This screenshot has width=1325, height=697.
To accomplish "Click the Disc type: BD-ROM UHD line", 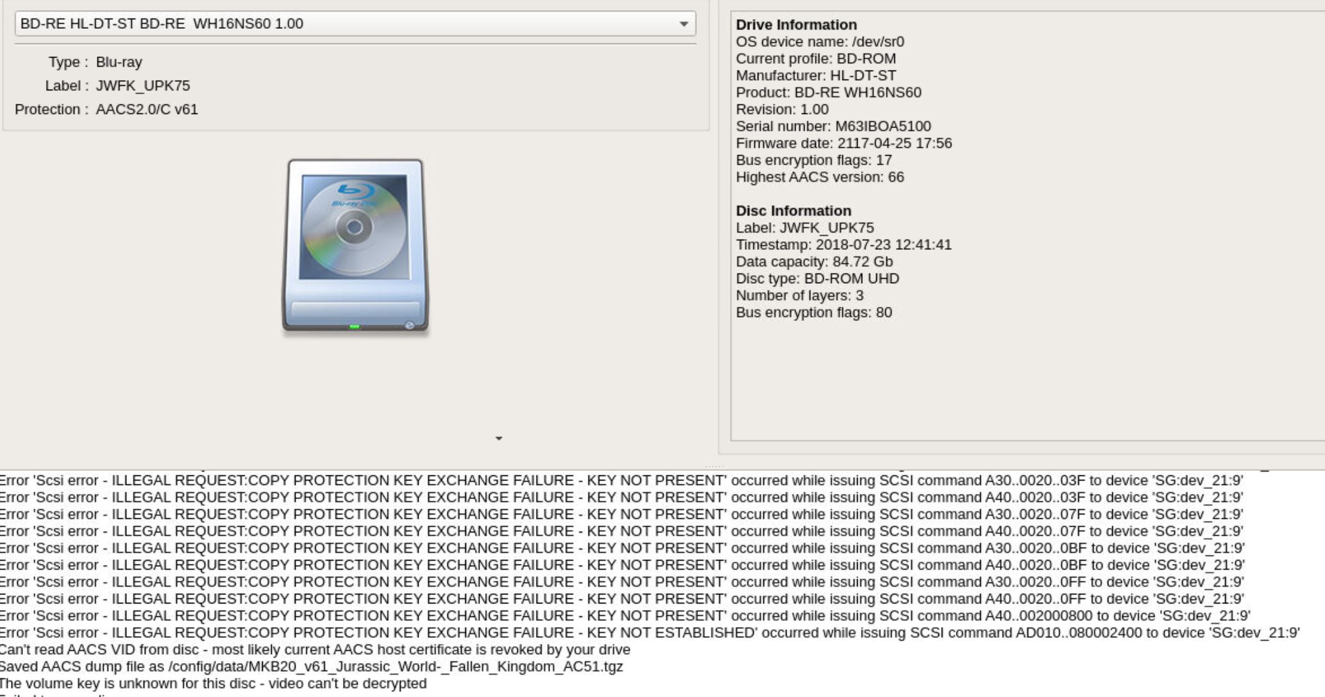I will pos(817,279).
